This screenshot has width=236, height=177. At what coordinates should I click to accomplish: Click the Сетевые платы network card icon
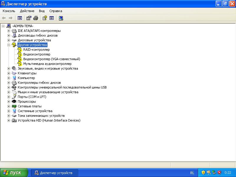[x=14, y=106]
